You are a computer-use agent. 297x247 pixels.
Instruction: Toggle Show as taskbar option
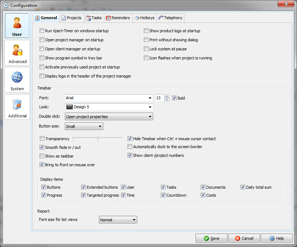point(42,156)
